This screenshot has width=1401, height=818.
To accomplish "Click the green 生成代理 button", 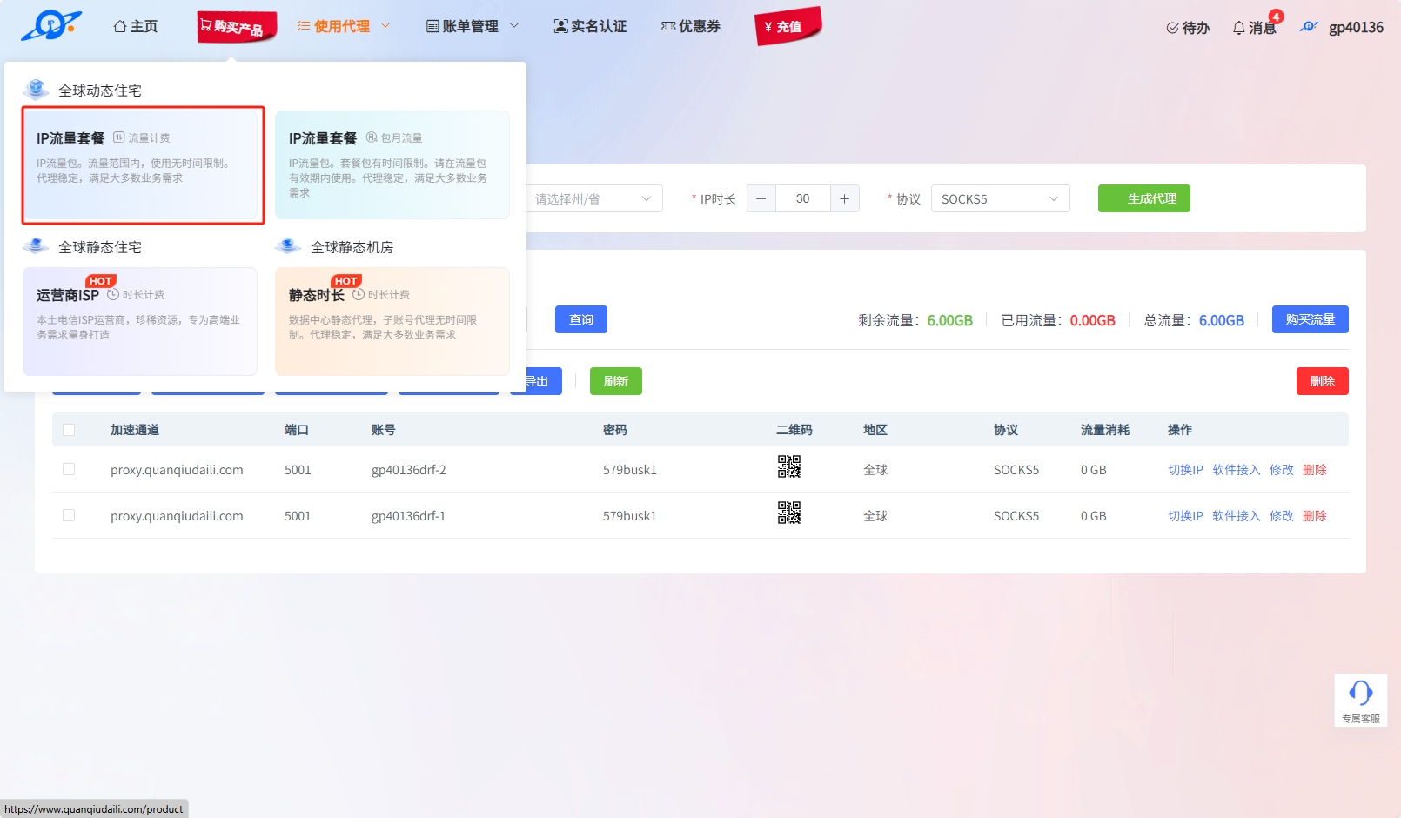I will pos(1143,199).
